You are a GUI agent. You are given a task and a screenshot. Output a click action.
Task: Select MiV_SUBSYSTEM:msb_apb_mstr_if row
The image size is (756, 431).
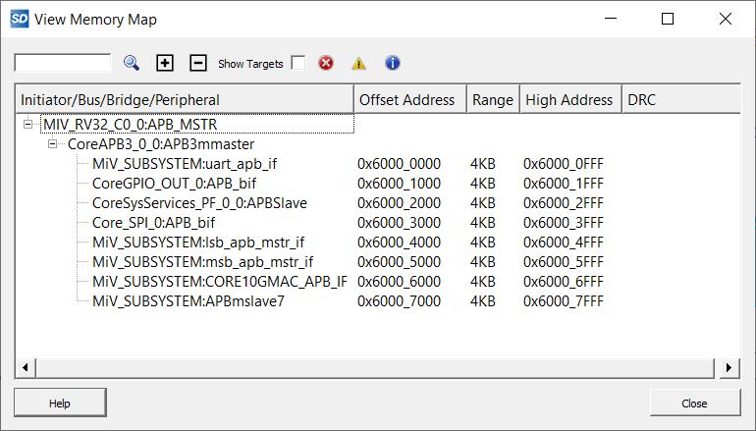[x=202, y=262]
